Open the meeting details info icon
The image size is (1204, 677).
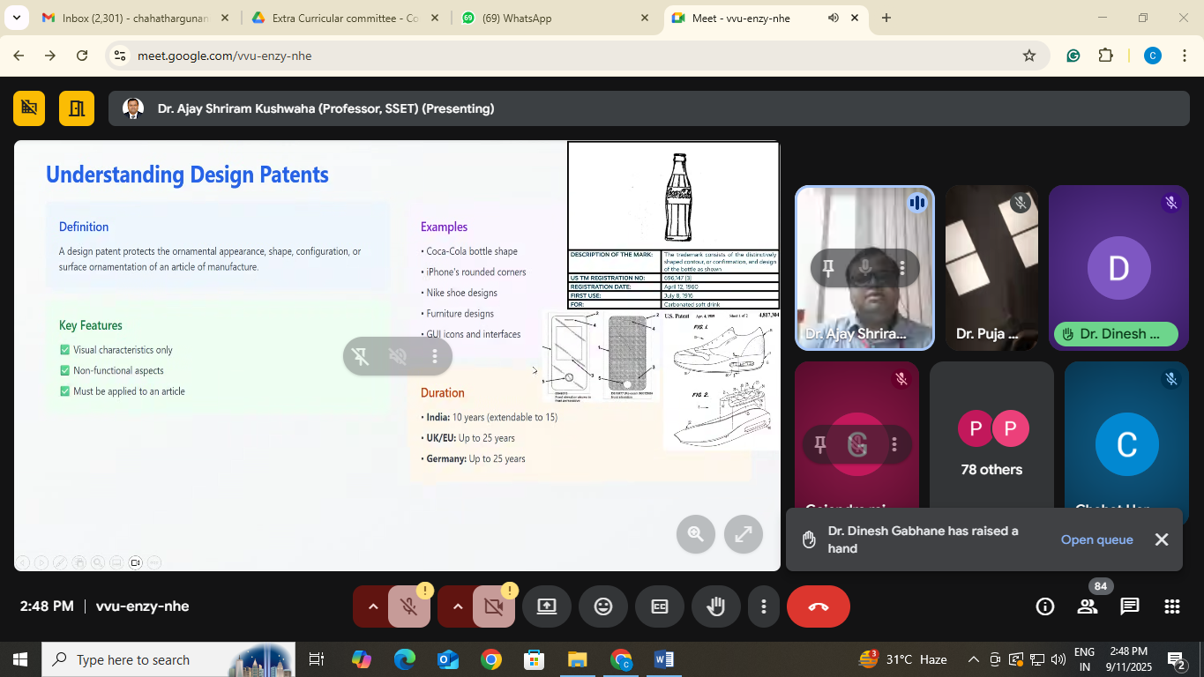[1045, 606]
